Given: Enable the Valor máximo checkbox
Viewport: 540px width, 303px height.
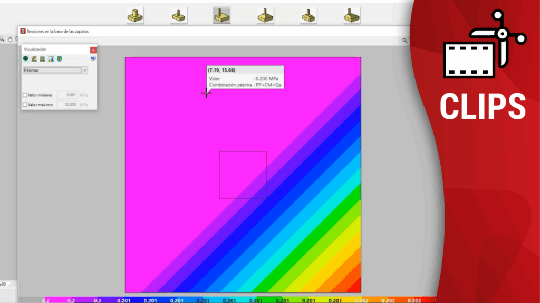Looking at the screenshot, I should pyautogui.click(x=25, y=105).
